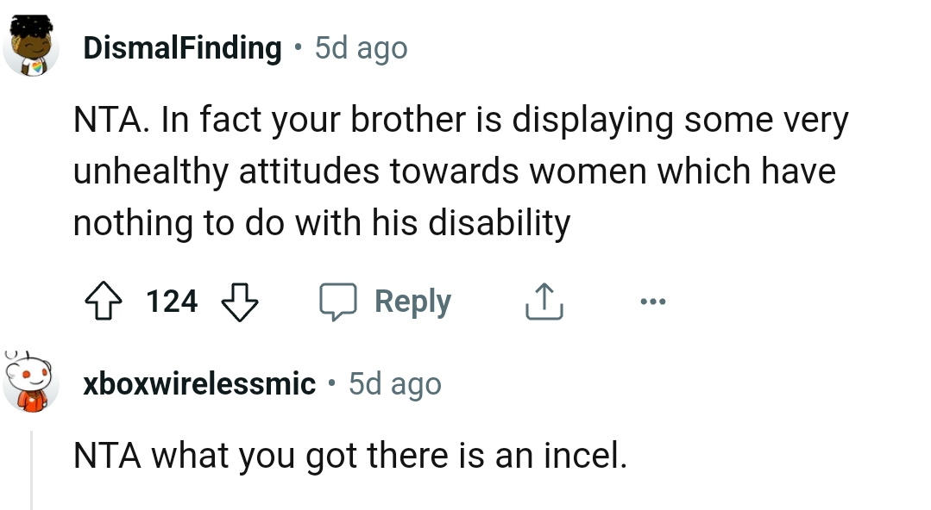This screenshot has width=931, height=510.
Task: Reply to DismalFinding's comment
Action: 412,301
